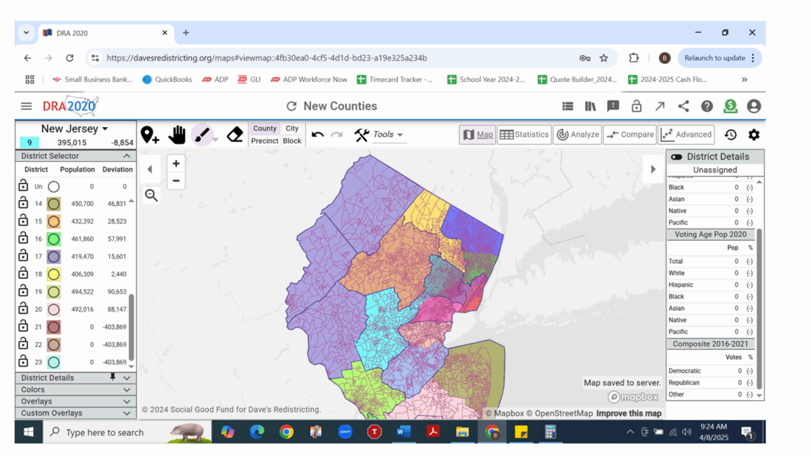Screen dimensions: 811x456
Task: Open brush options dropdown arrow
Action: pos(216,140)
